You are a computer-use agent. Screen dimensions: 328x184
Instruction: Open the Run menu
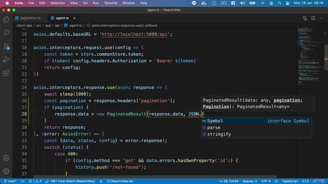point(96,3)
